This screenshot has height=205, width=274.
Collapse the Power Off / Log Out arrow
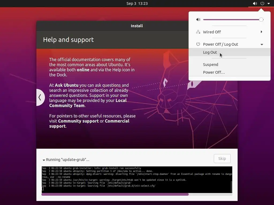[x=262, y=45]
